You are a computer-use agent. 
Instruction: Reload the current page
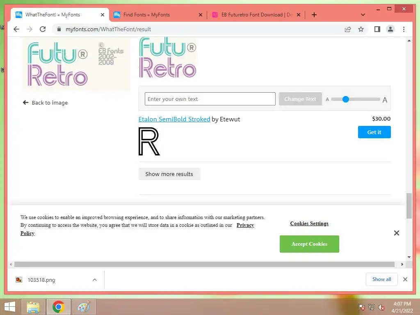click(43, 29)
